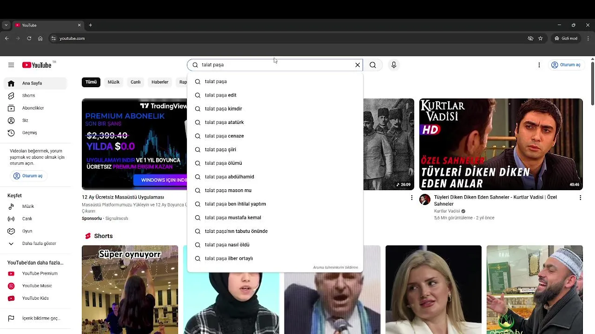Play the 'Süper oynuyorr' short
595x334 pixels.
[130, 289]
